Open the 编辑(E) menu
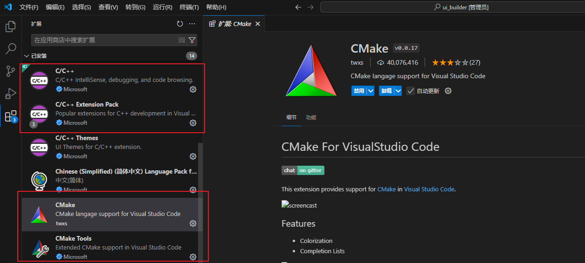The image size is (585, 263). [55, 7]
